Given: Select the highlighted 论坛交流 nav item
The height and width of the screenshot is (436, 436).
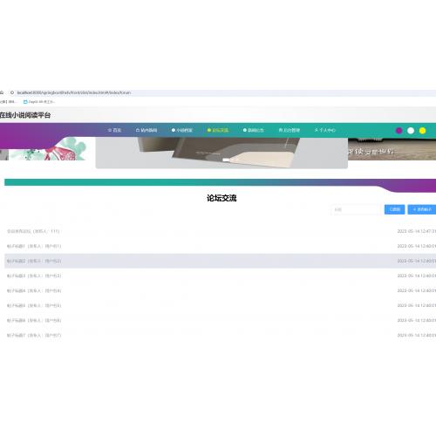Looking at the screenshot, I should (218, 130).
